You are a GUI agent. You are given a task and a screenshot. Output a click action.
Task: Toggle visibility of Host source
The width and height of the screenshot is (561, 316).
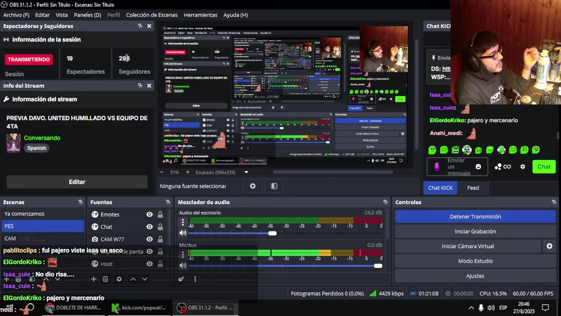tap(149, 264)
